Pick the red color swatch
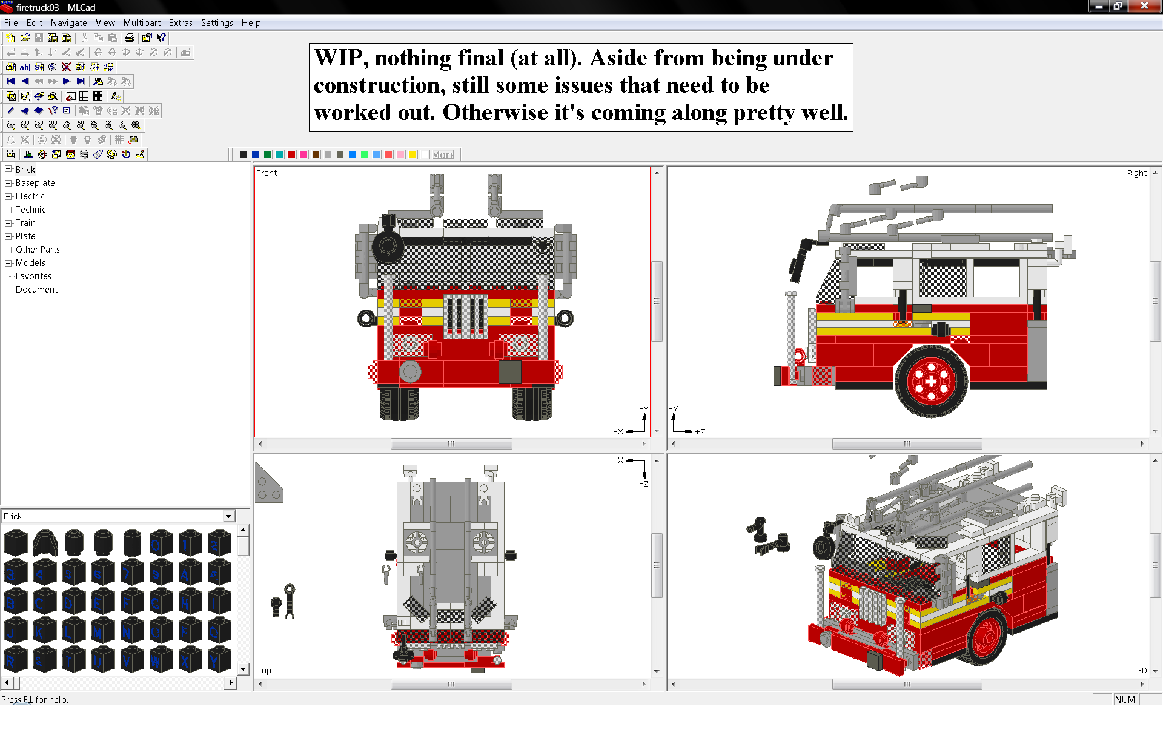The width and height of the screenshot is (1163, 744). click(x=291, y=154)
